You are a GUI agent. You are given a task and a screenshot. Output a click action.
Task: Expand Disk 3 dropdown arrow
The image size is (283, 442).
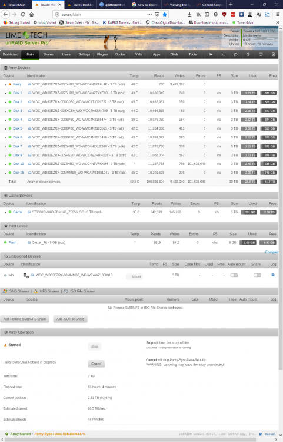pyautogui.click(x=5, y=111)
